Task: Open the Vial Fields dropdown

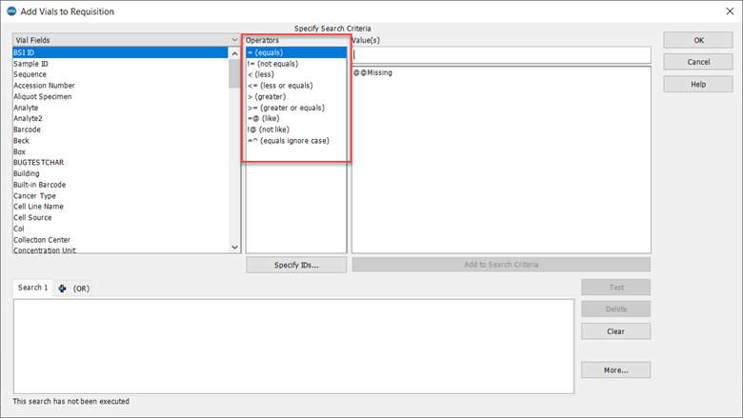Action: (126, 40)
